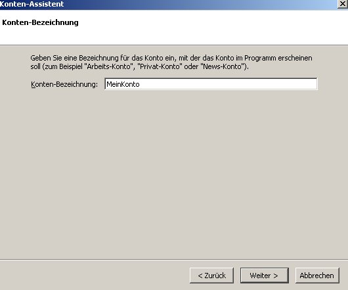The height and width of the screenshot is (290, 348).
Task: Click the "Privat-Konto" example in the description
Action: (160, 66)
